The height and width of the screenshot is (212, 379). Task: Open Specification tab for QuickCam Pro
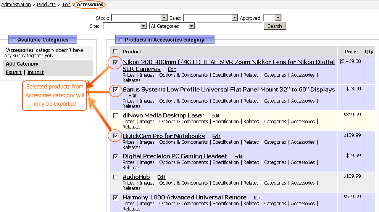point(226,142)
